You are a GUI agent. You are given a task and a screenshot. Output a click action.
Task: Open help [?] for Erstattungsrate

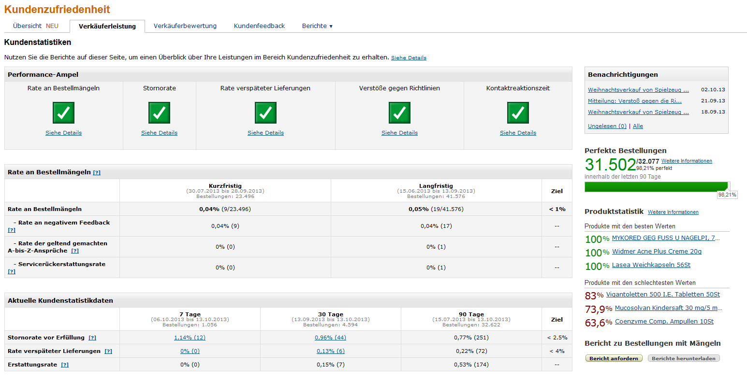pyautogui.click(x=65, y=365)
